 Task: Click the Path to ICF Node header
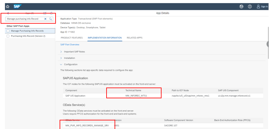click(x=180, y=90)
